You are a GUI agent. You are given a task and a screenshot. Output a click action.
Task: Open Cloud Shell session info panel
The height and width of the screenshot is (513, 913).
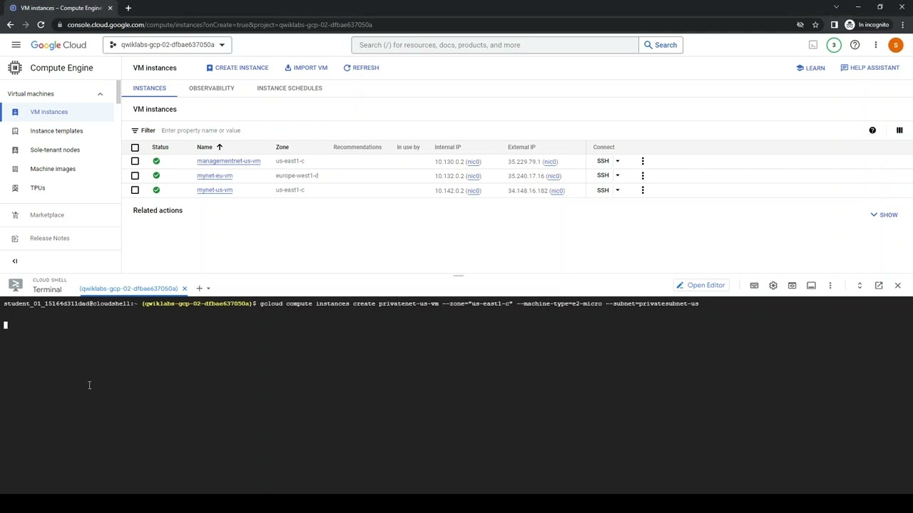coord(811,286)
